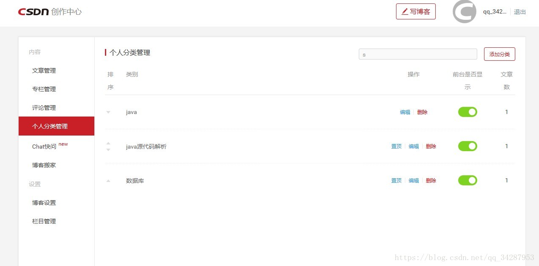Click the 个人分类管理 page heading
539x266 pixels.
(130, 53)
